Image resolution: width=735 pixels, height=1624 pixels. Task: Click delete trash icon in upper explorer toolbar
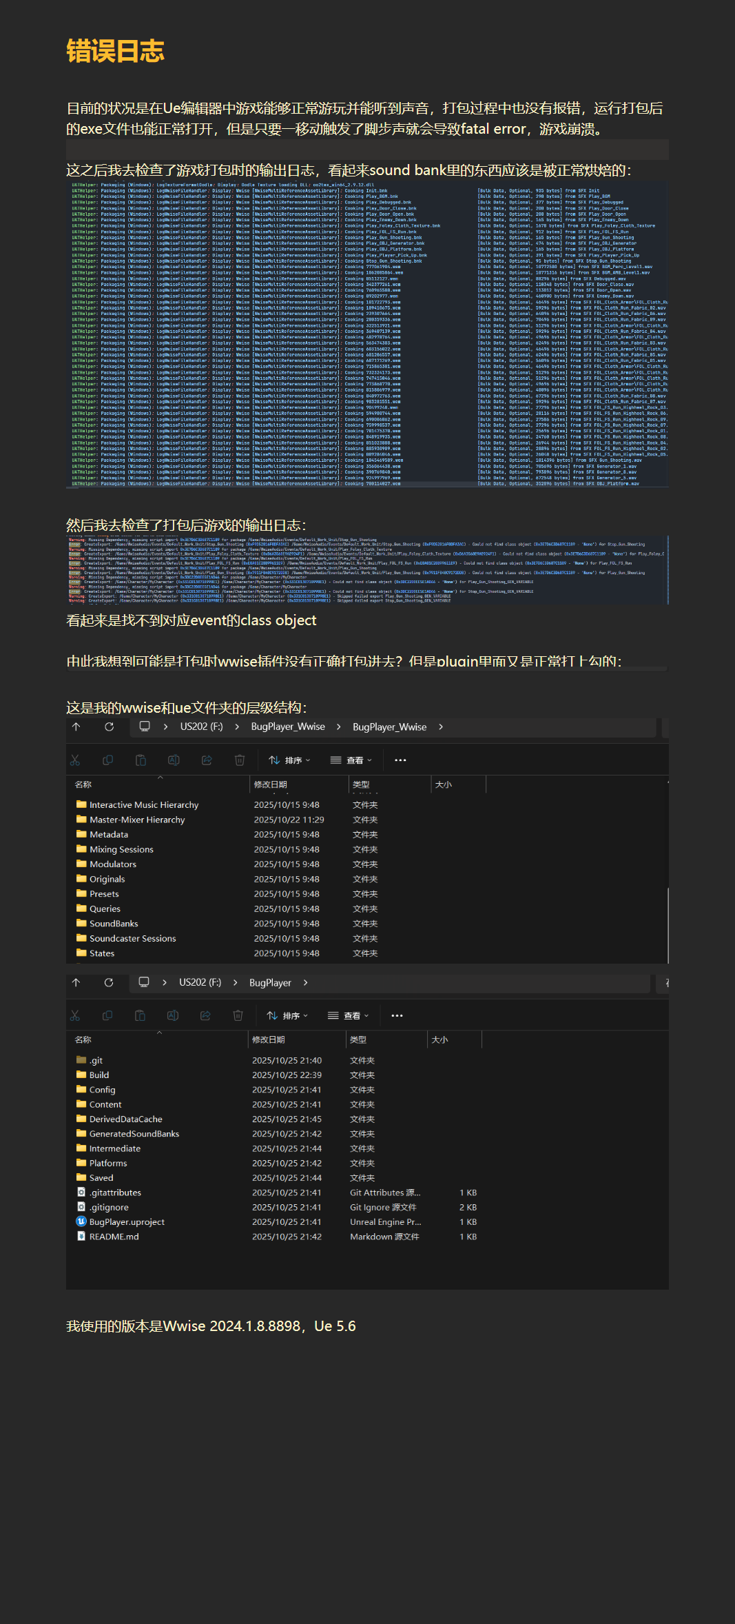(240, 760)
